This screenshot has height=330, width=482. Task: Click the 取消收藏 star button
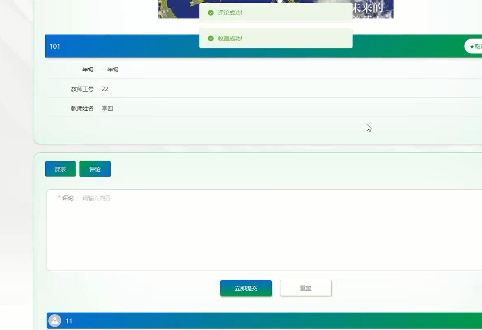[473, 46]
